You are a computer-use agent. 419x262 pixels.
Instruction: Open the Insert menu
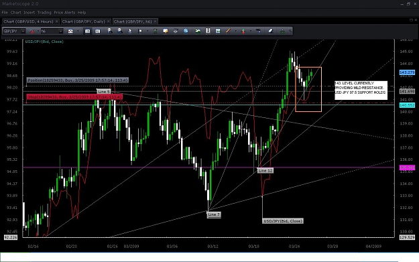[29, 13]
